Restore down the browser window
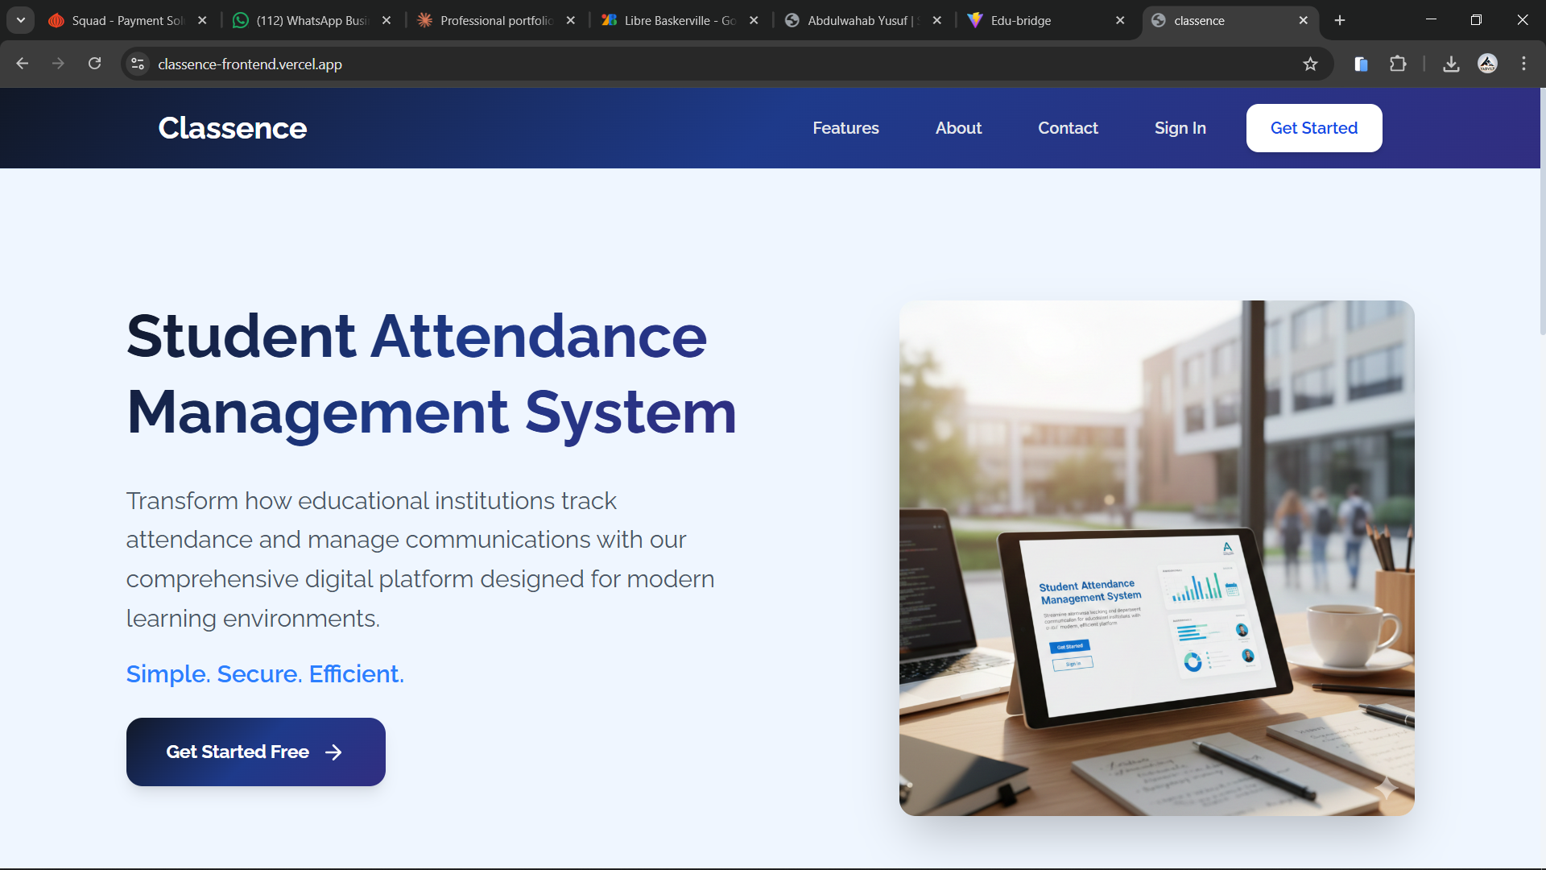 pyautogui.click(x=1476, y=20)
